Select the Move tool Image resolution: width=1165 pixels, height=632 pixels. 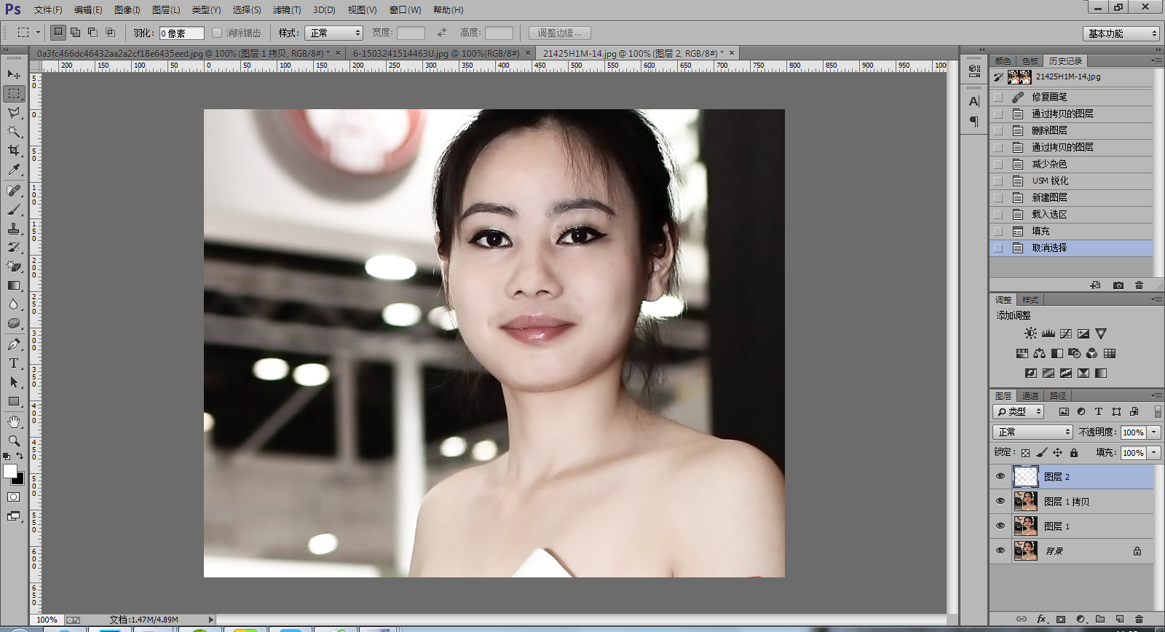(14, 74)
